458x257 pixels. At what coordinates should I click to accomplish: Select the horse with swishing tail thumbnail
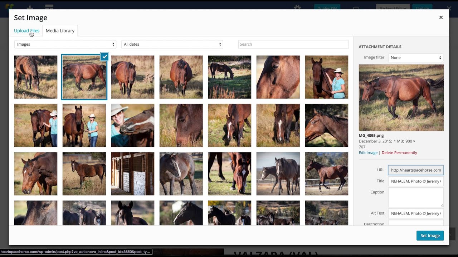coord(181,77)
